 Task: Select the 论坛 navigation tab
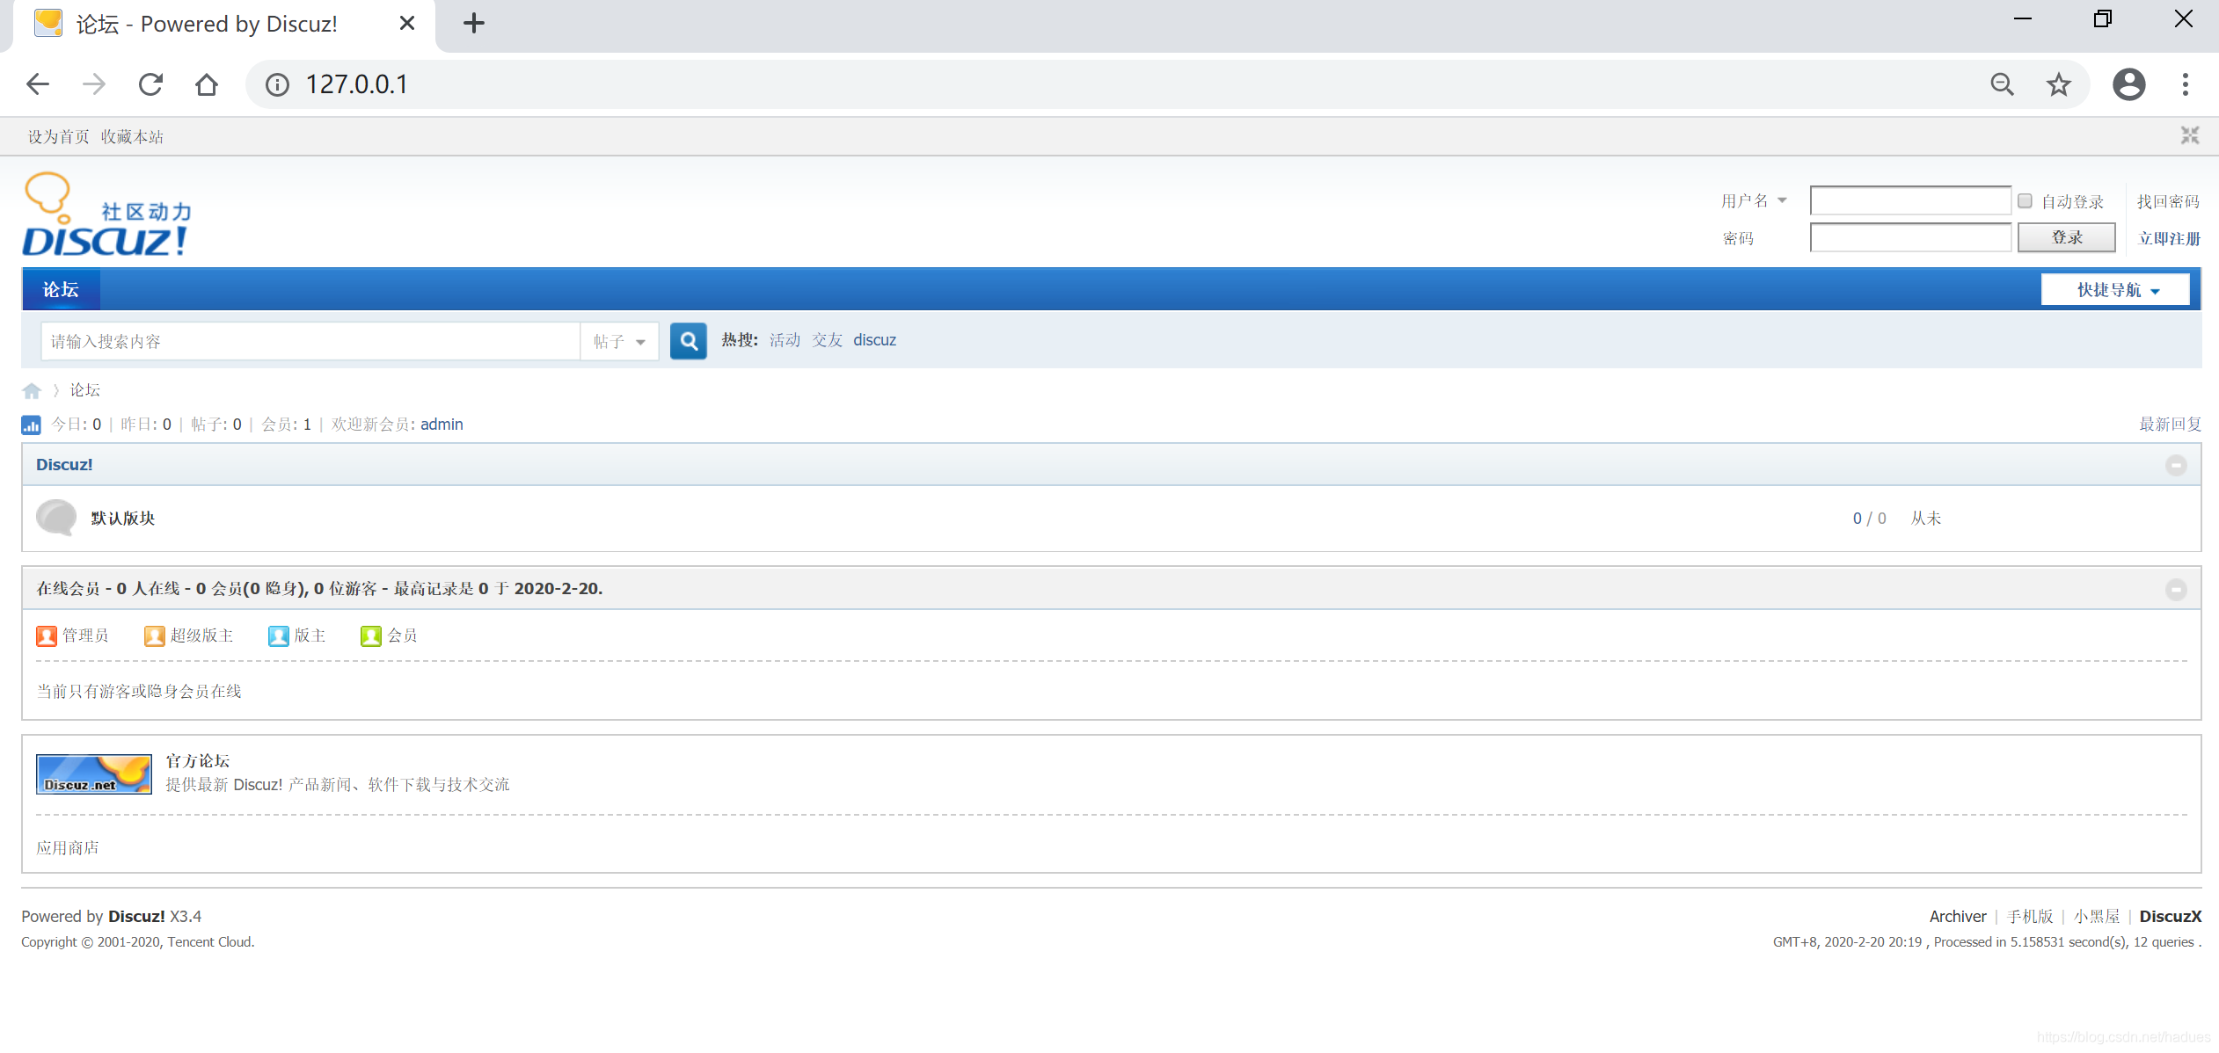[61, 290]
